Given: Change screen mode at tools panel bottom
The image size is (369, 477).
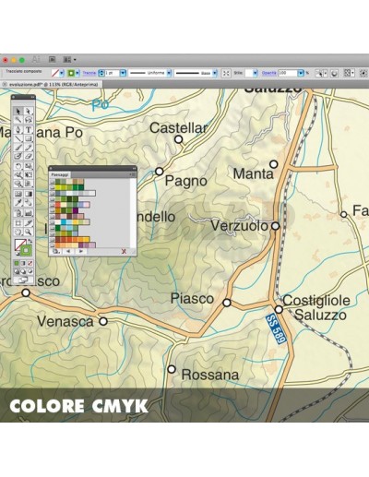Looking at the screenshot, I should tap(23, 280).
